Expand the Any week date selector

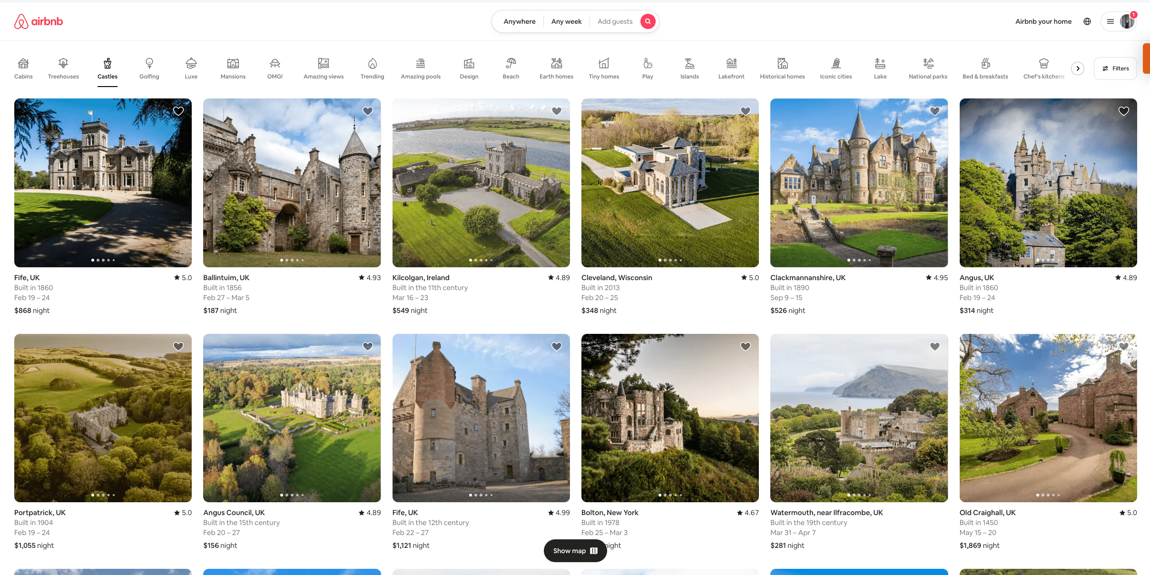pyautogui.click(x=566, y=21)
